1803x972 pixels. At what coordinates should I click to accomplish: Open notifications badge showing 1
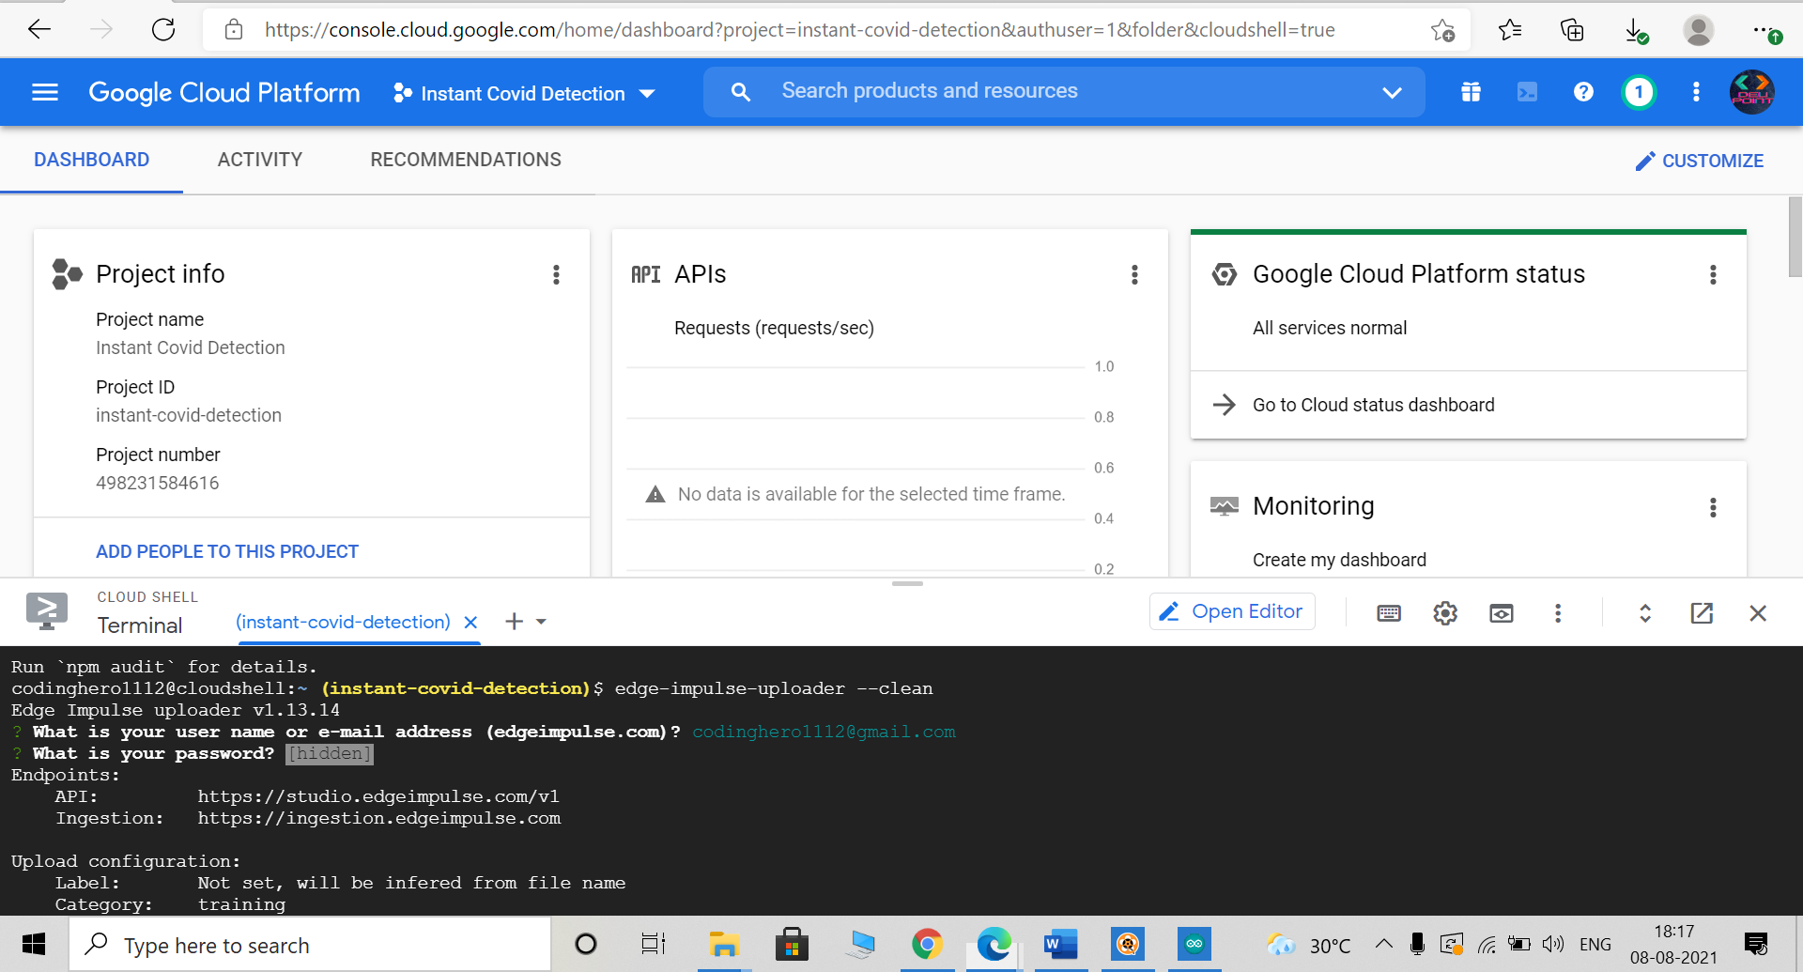click(x=1639, y=92)
